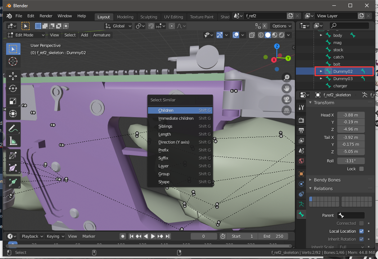Uncheck the Local Location checkbox

click(x=361, y=231)
